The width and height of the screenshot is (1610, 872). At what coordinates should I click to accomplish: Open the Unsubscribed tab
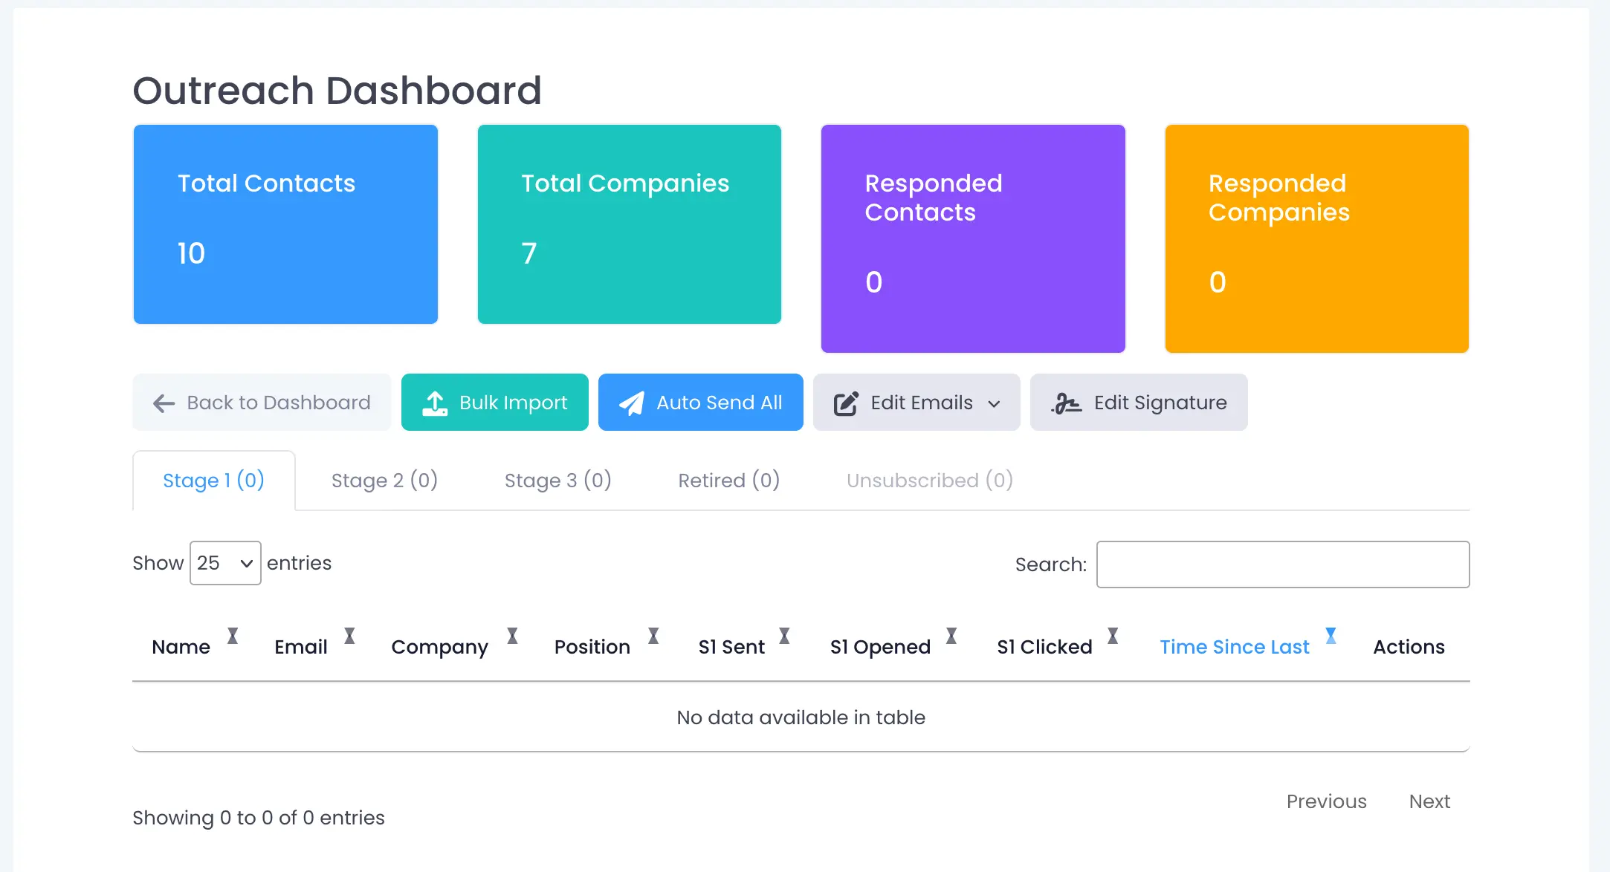point(929,480)
